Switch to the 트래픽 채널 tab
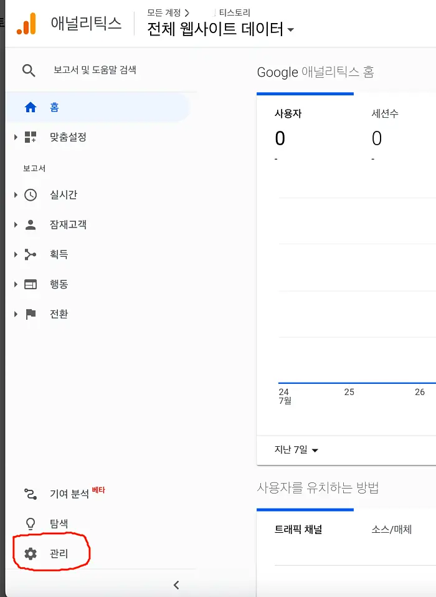436x597 pixels. [298, 529]
